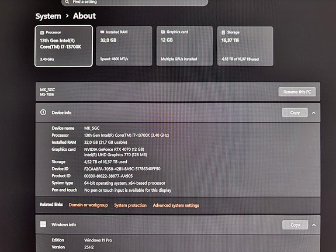Select the 25H2 version value
Image resolution: width=336 pixels, height=252 pixels.
tap(89, 247)
